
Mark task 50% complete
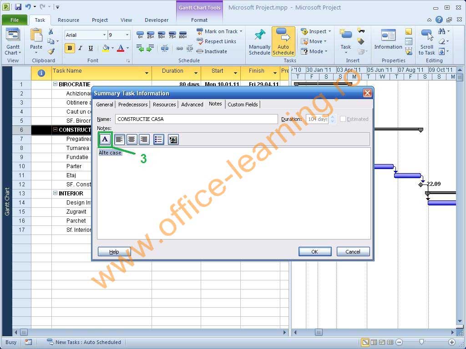click(x=162, y=35)
